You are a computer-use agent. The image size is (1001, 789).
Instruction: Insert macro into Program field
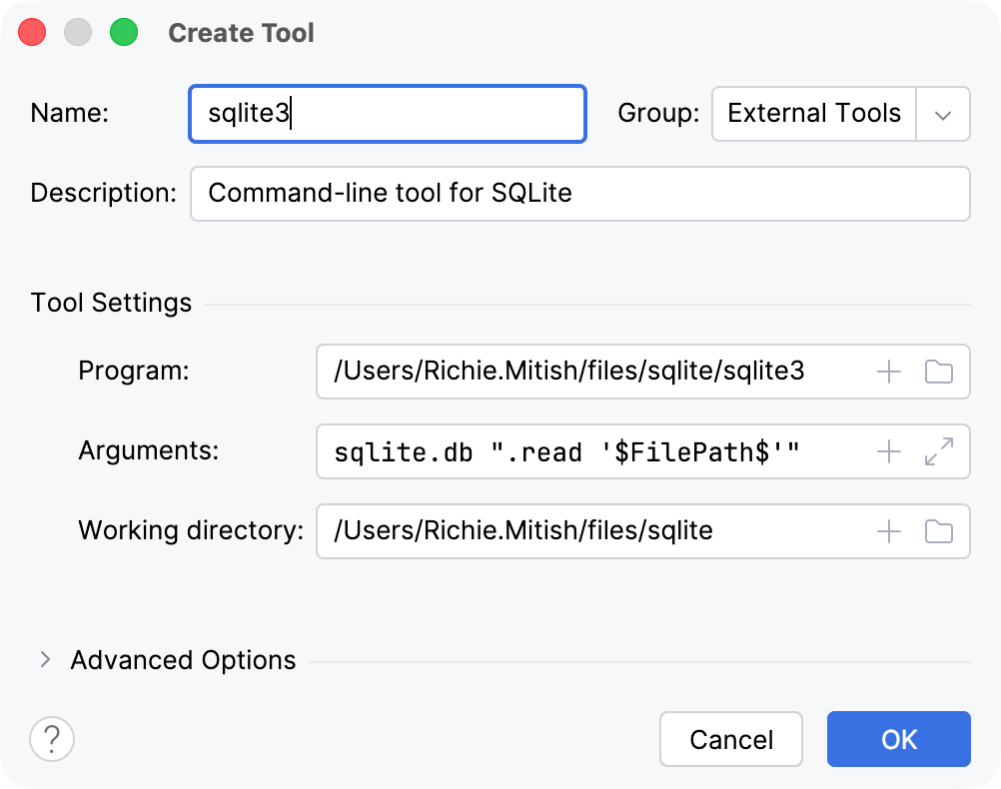click(x=889, y=372)
